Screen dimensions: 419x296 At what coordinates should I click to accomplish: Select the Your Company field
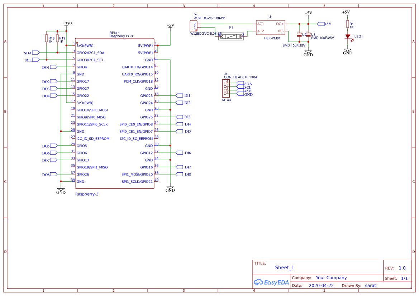[331, 278]
